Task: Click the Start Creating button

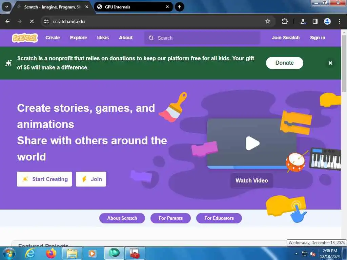Action: coord(44,179)
